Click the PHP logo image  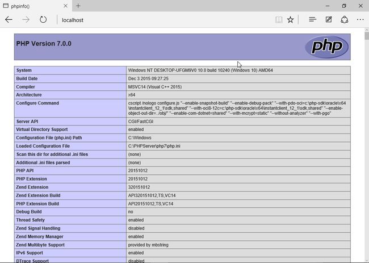pyautogui.click(x=326, y=47)
